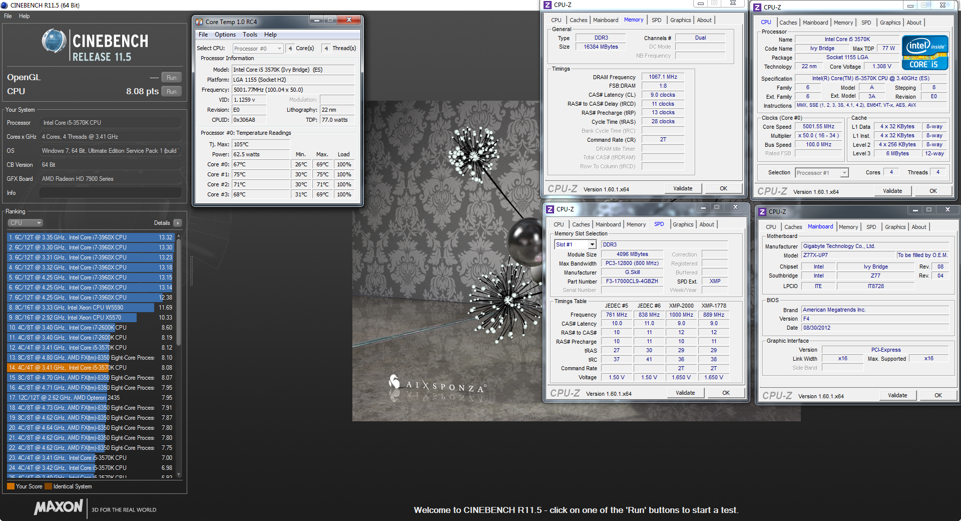The height and width of the screenshot is (521, 961).
Task: Click the Mainboard Model Z77X-UP7 value
Action: click(x=848, y=255)
